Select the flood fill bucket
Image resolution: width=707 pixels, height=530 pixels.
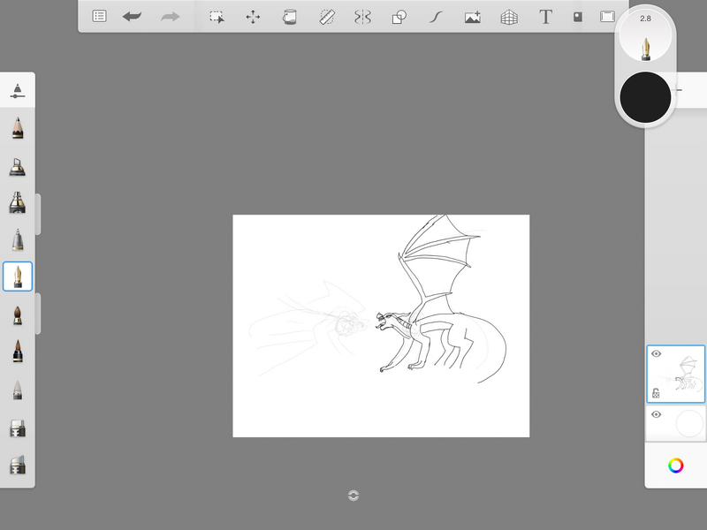tap(289, 17)
